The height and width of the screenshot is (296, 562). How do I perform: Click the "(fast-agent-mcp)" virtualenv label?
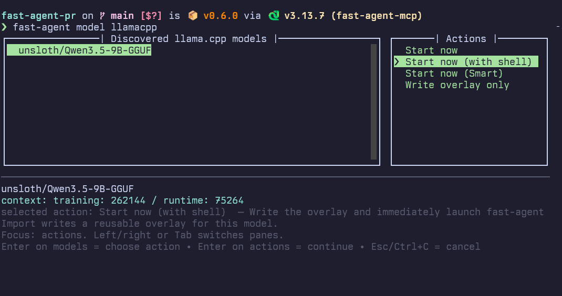[x=377, y=16]
